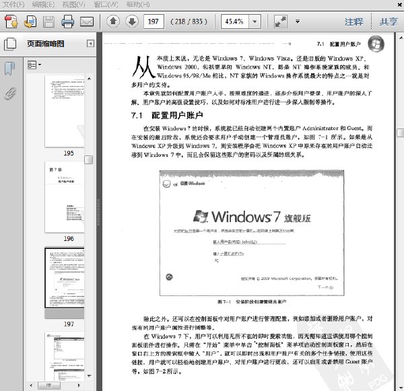Open the Edit menu (编辑)
The height and width of the screenshot is (391, 404).
43,5
